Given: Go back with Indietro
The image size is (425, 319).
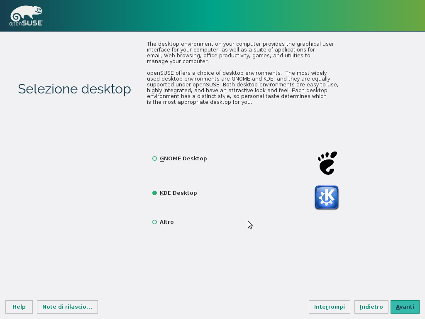Looking at the screenshot, I should (371, 307).
